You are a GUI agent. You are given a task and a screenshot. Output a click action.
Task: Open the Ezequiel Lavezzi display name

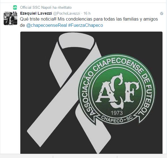click(36, 13)
